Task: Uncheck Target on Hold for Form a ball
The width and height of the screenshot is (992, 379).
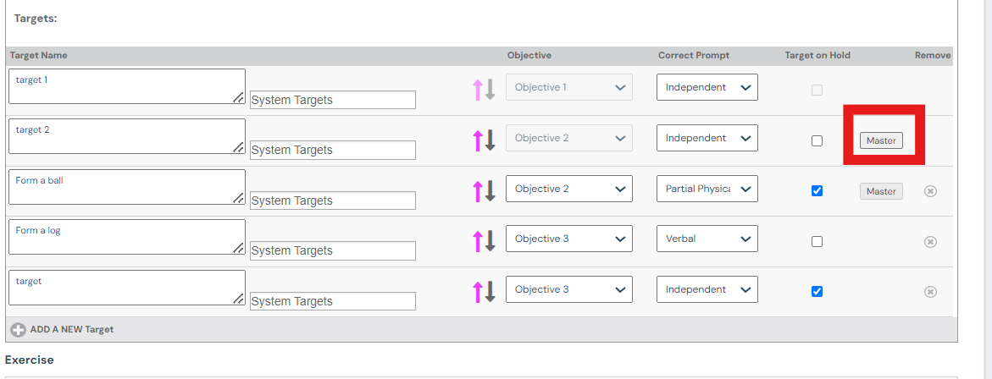Action: coord(817,191)
